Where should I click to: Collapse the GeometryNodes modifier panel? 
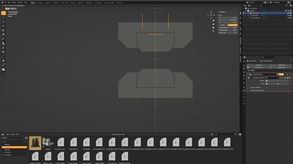tap(248, 74)
